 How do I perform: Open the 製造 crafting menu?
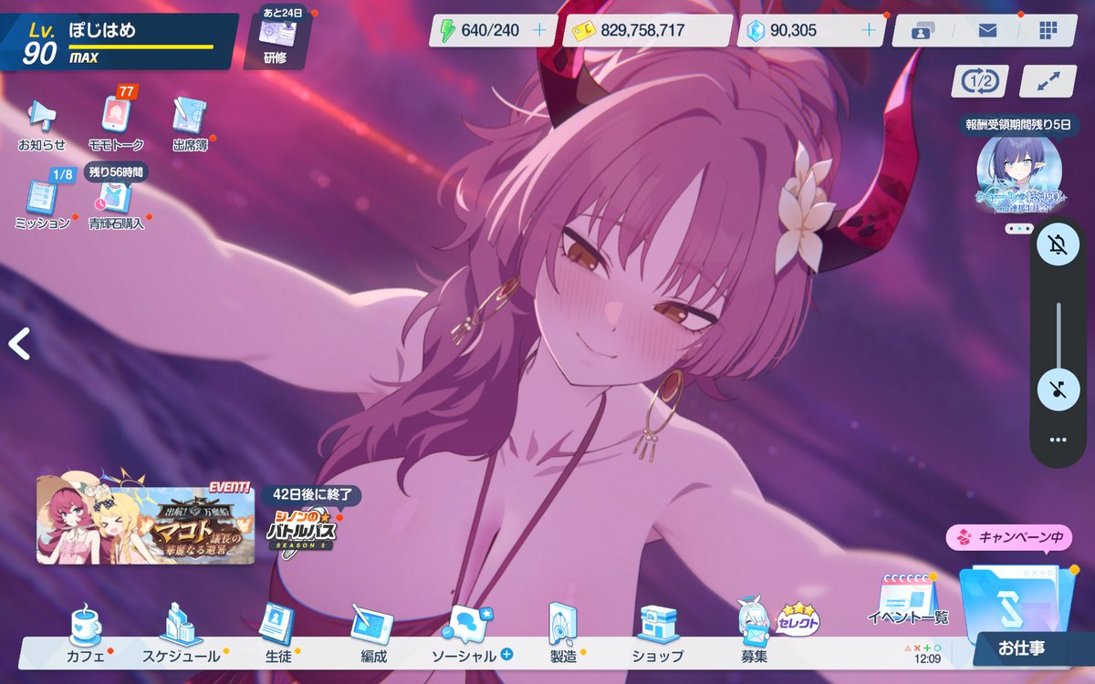[x=564, y=634]
